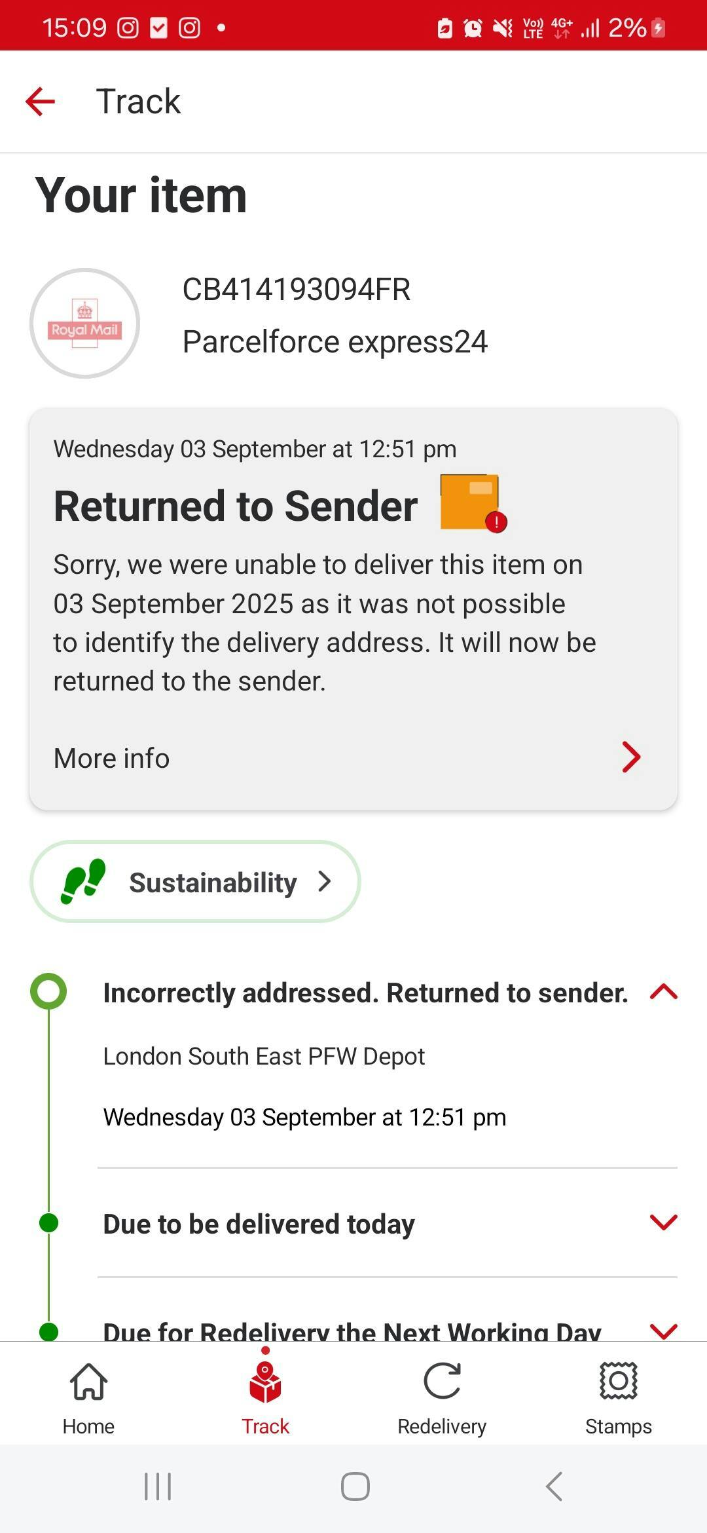Tap the green footprints Sustainability icon
707x1533 pixels.
point(83,881)
